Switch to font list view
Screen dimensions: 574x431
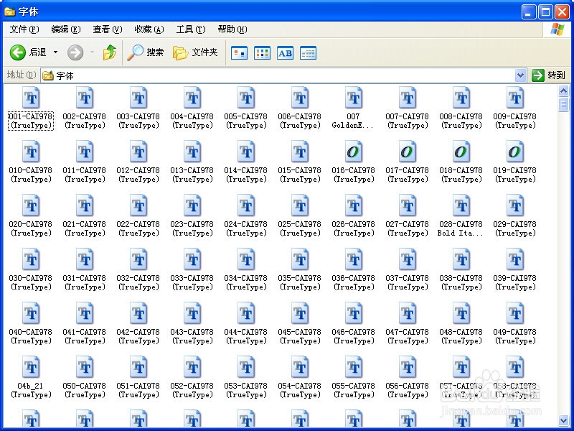tap(262, 53)
